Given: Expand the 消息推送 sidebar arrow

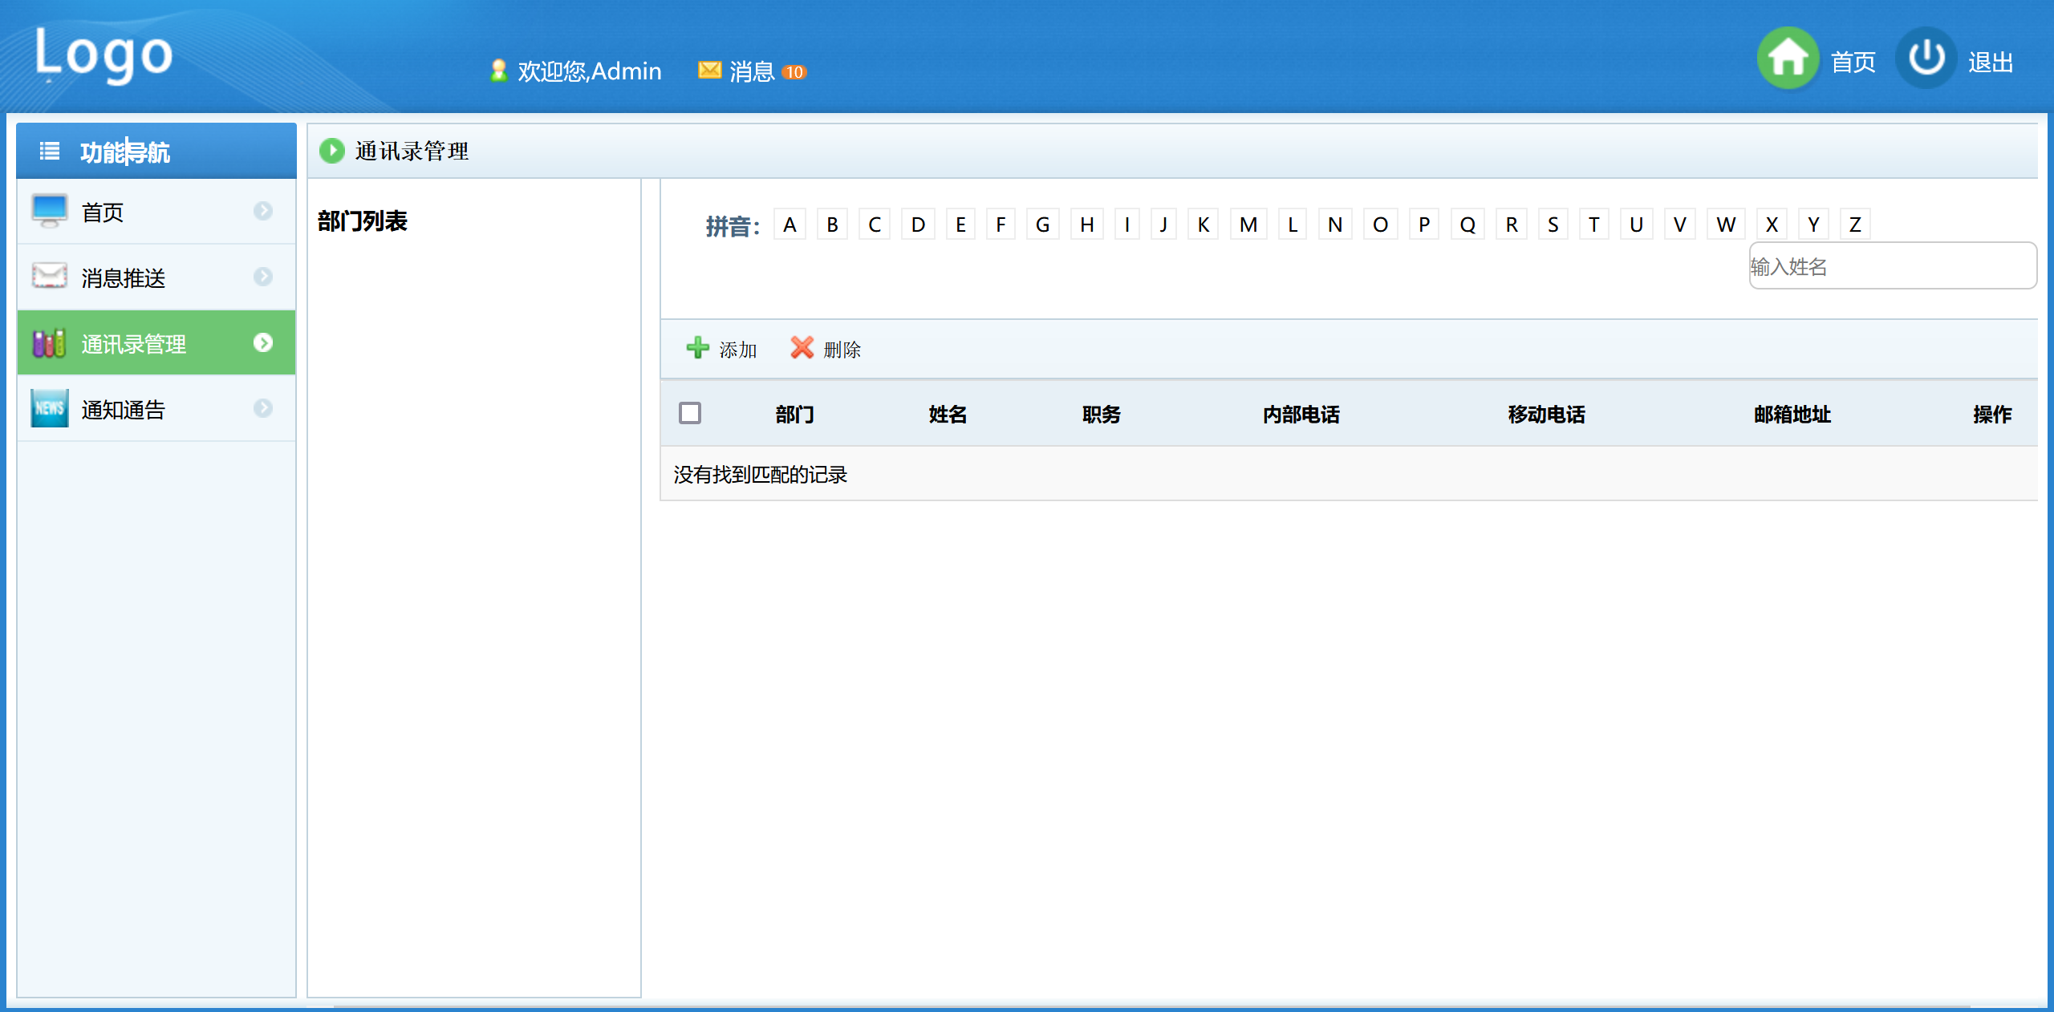Looking at the screenshot, I should point(263,277).
